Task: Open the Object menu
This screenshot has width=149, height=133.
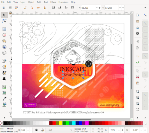Action: pos(31,2)
